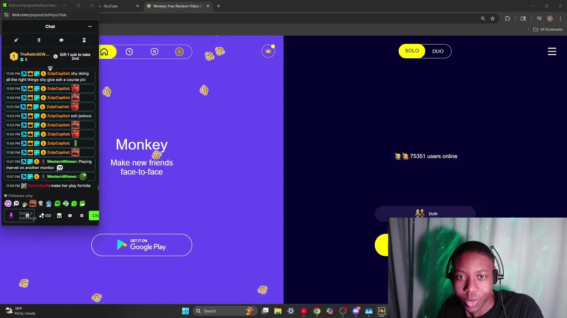Open All Bookmarks folder
Image resolution: width=567 pixels, height=318 pixels.
[548, 30]
